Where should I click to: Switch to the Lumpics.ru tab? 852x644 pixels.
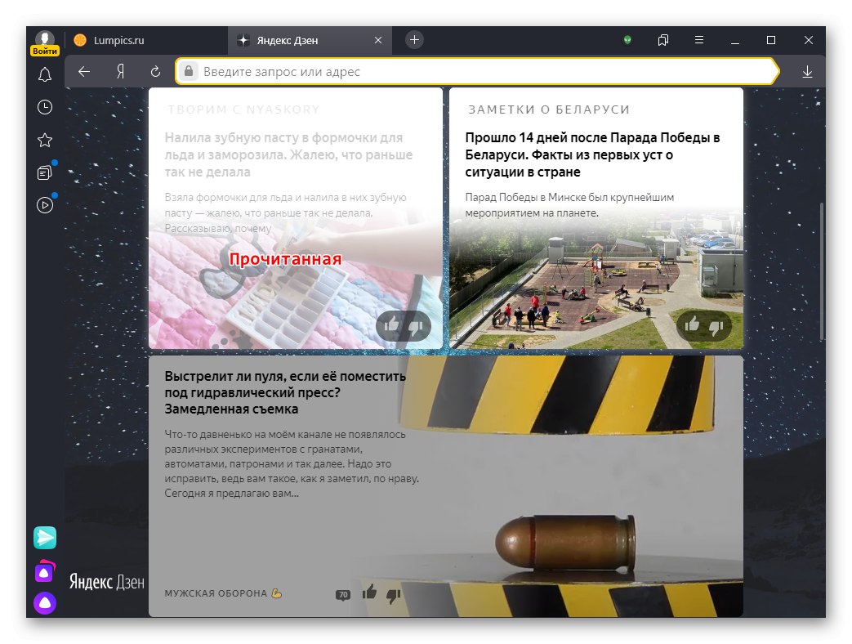(131, 39)
